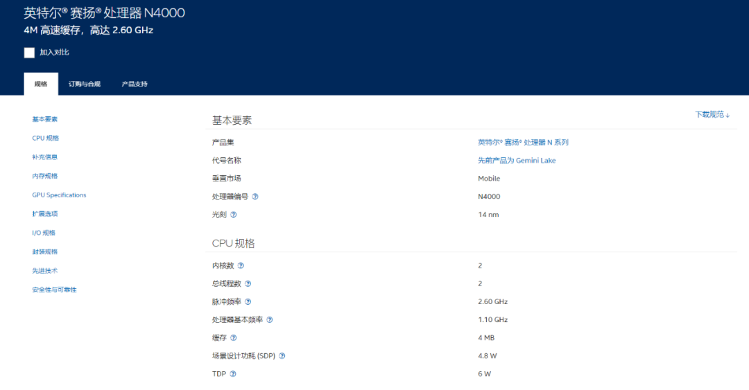Click the 产品集 row label
The height and width of the screenshot is (390, 749).
pyautogui.click(x=223, y=142)
